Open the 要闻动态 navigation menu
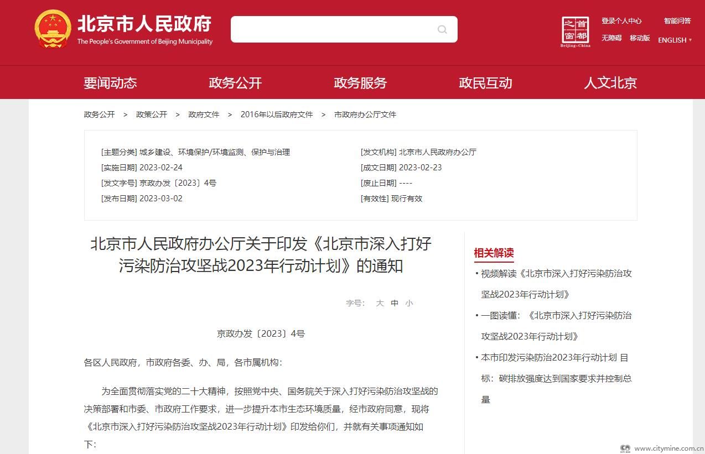This screenshot has width=705, height=454. tap(110, 83)
